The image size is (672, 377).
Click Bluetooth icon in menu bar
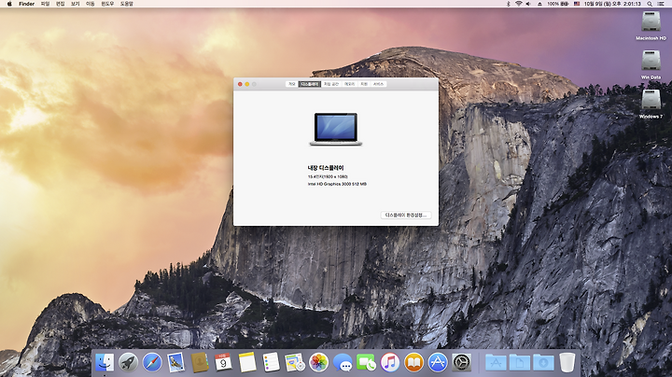coord(509,4)
